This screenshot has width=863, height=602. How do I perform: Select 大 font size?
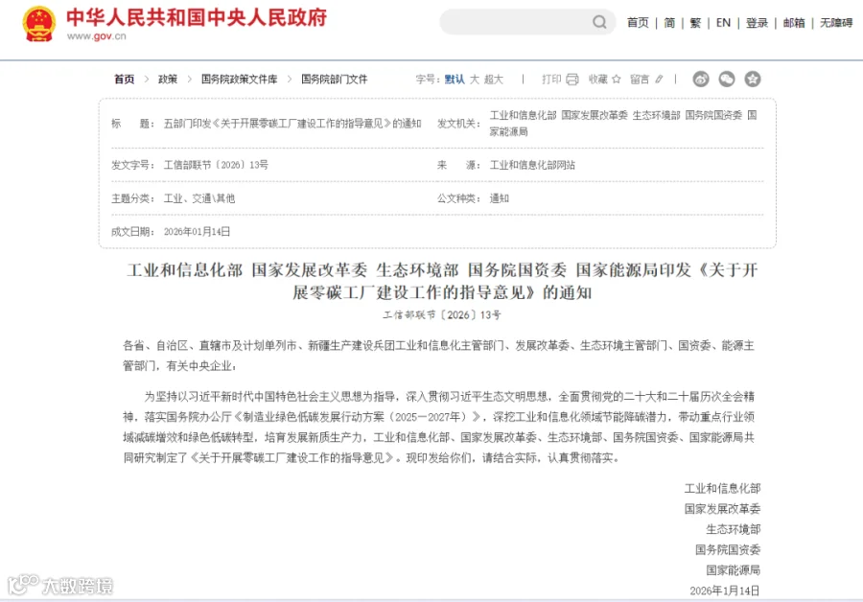click(x=475, y=80)
